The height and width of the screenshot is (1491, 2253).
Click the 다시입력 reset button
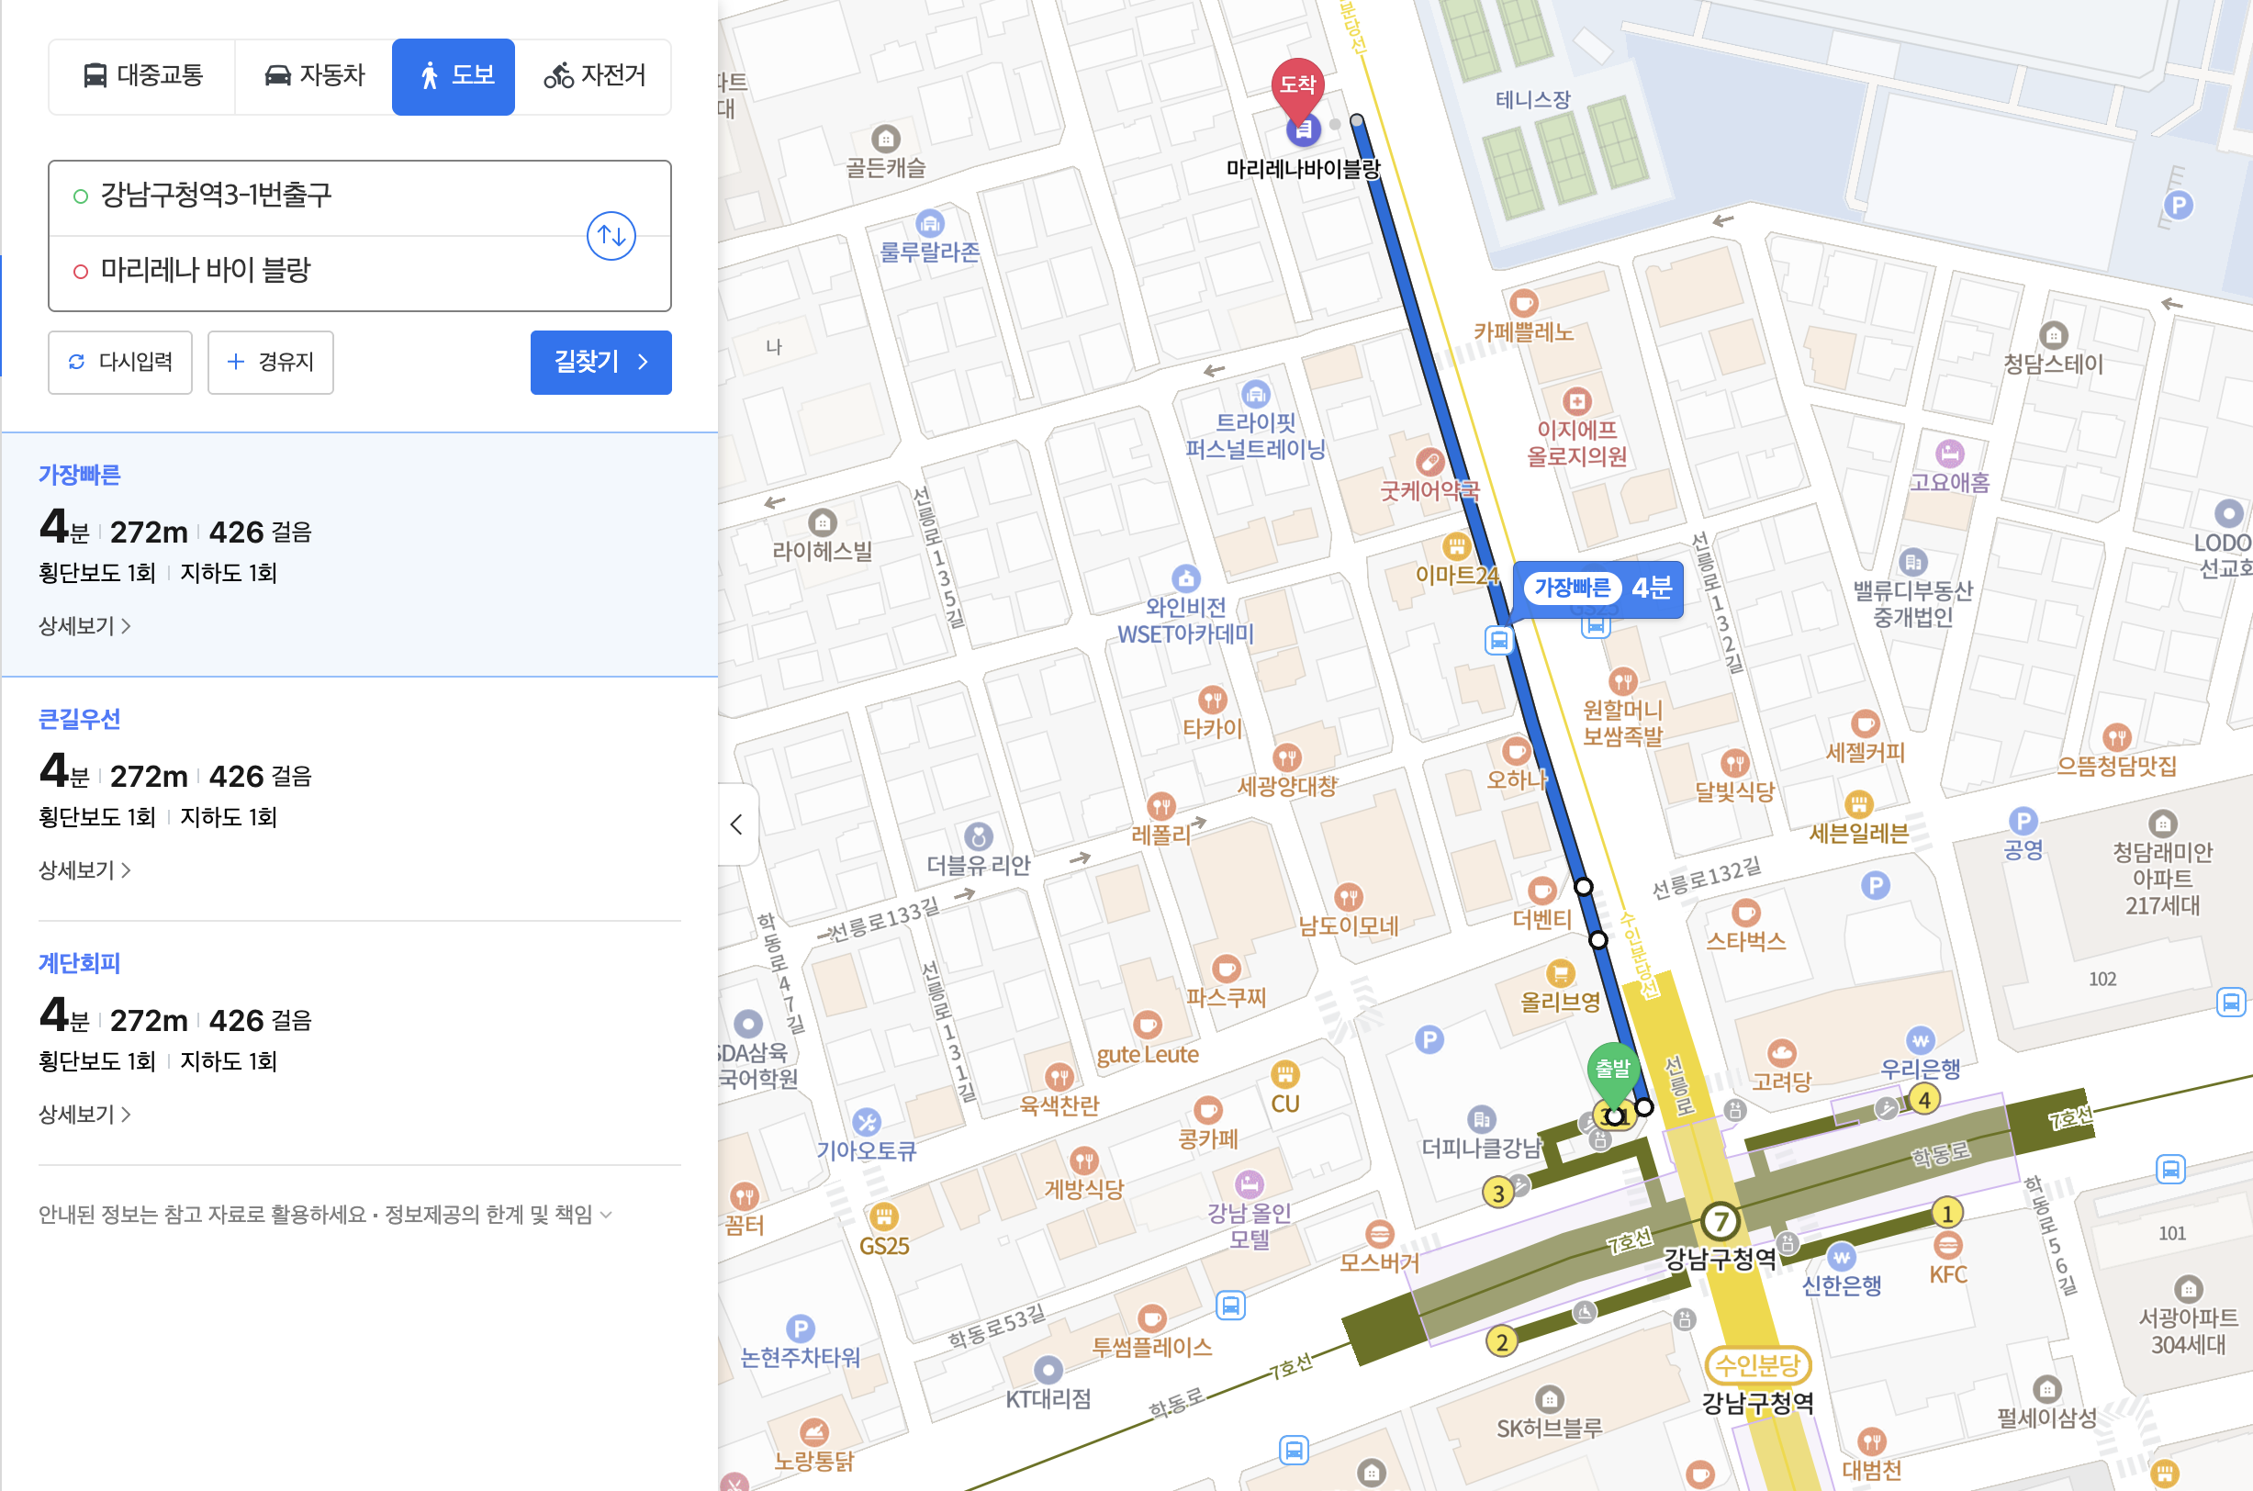[119, 363]
